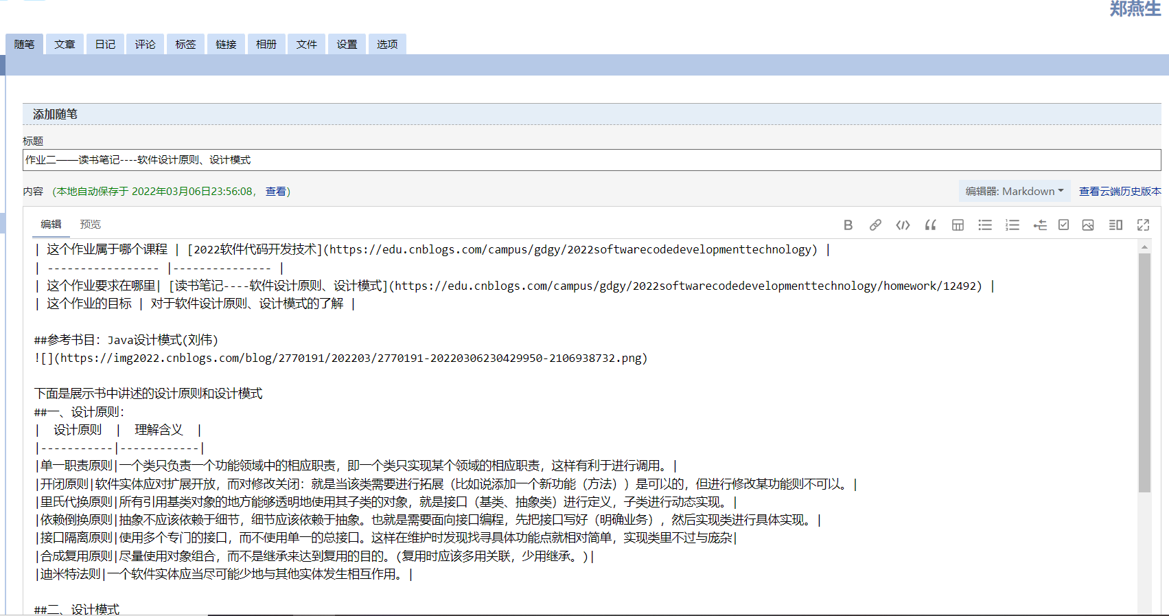Focus the 标题 title input field
This screenshot has height=616, width=1169.
coord(592,160)
